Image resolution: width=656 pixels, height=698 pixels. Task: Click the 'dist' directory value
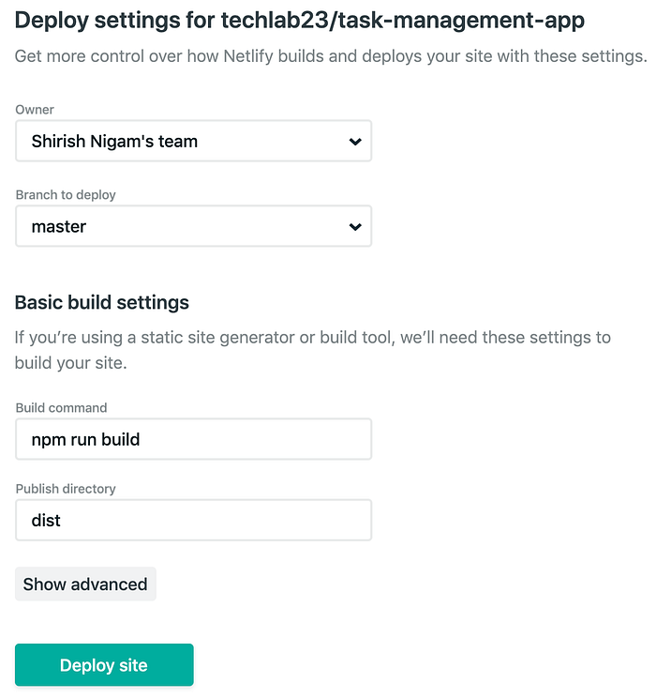coord(46,520)
